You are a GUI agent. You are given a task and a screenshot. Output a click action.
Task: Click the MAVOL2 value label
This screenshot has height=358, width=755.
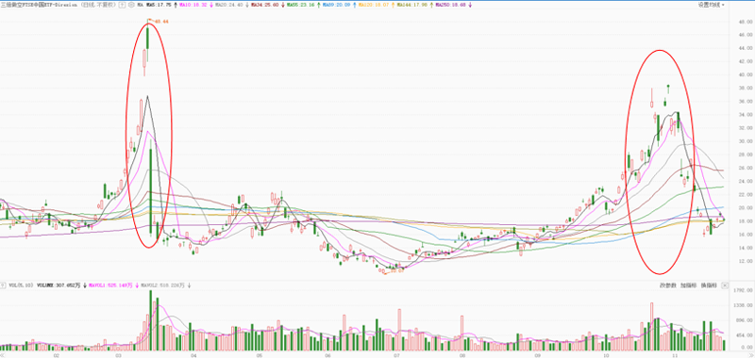pos(162,285)
